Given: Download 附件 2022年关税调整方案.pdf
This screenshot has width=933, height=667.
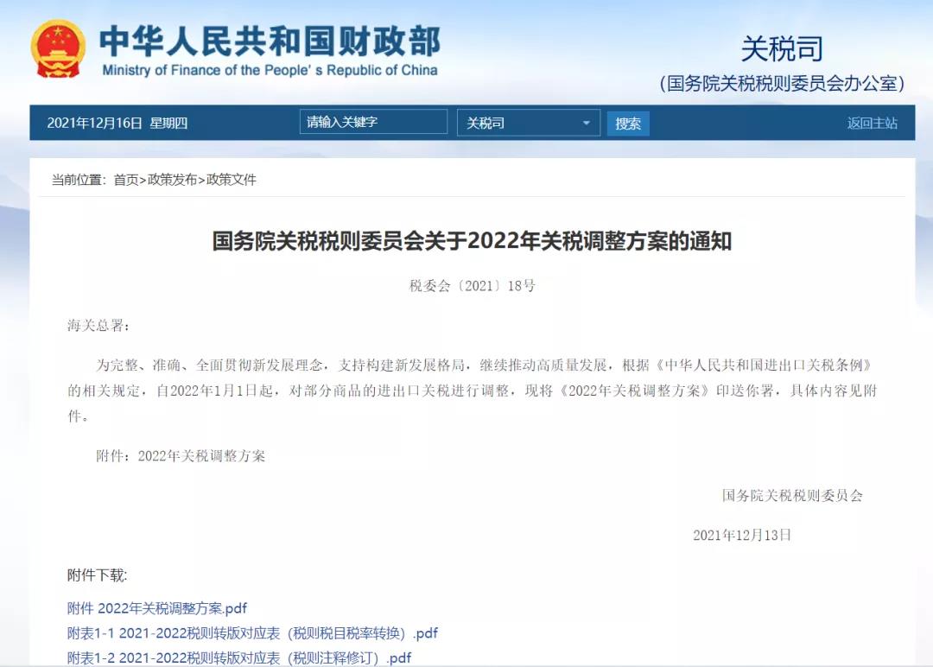Looking at the screenshot, I should tap(157, 608).
